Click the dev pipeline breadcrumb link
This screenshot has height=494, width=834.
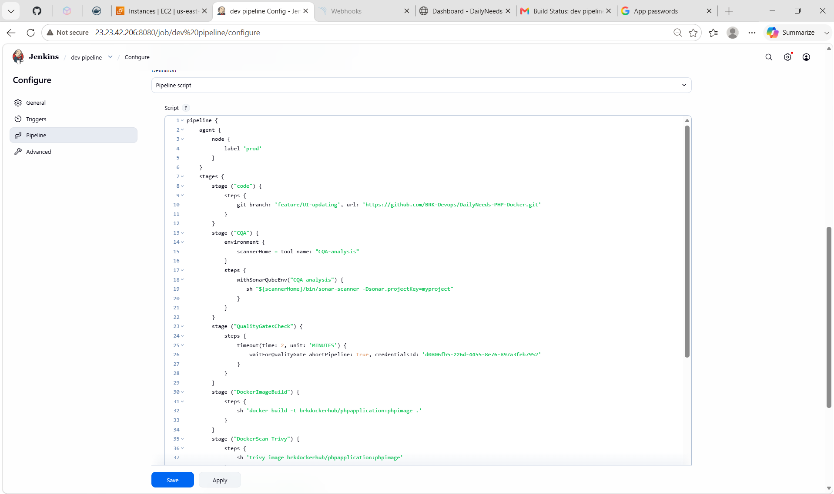coord(87,57)
